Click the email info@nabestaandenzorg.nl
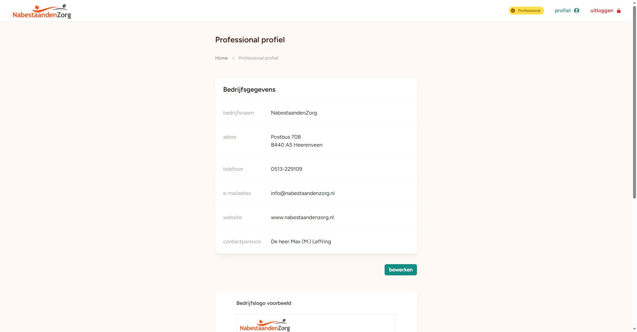The width and height of the screenshot is (637, 332). point(303,193)
